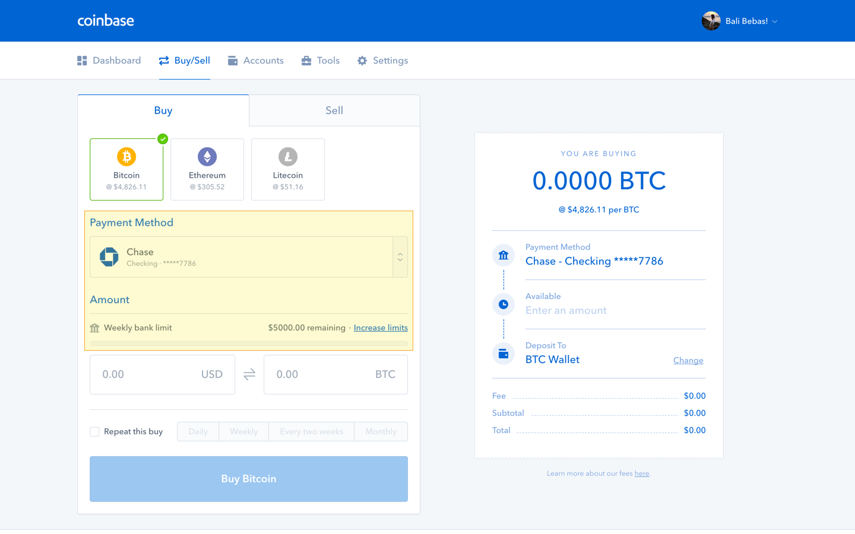Click the Buy/Sell arrows icon
The width and height of the screenshot is (855, 534).
[x=164, y=61]
